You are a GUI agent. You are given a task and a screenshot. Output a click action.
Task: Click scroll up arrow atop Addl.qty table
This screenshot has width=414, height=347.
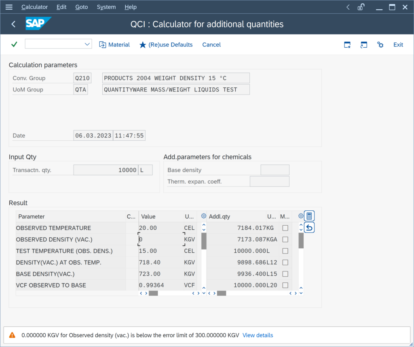301,225
